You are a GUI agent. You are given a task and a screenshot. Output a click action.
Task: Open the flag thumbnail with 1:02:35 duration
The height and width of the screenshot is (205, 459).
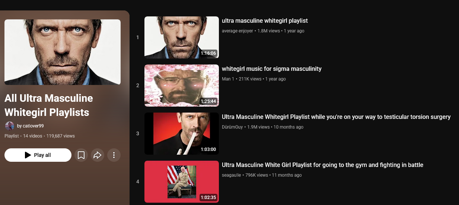[182, 182]
